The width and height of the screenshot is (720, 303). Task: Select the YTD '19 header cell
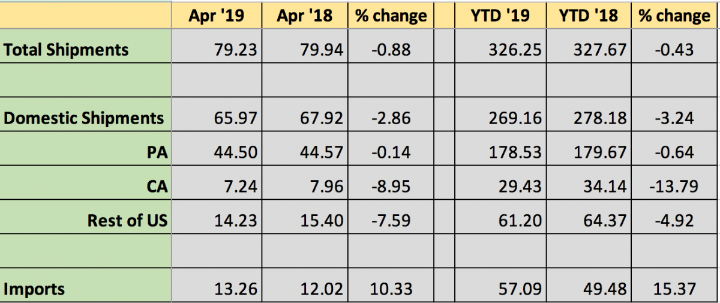500,16
